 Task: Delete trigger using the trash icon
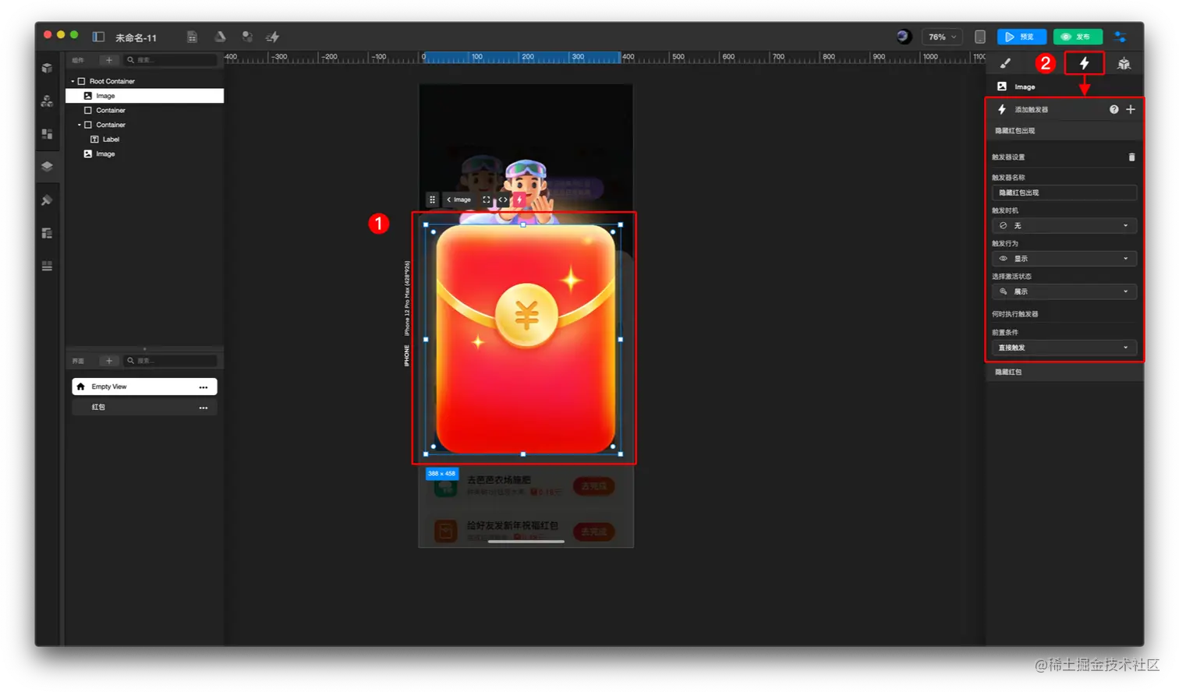pyautogui.click(x=1131, y=157)
